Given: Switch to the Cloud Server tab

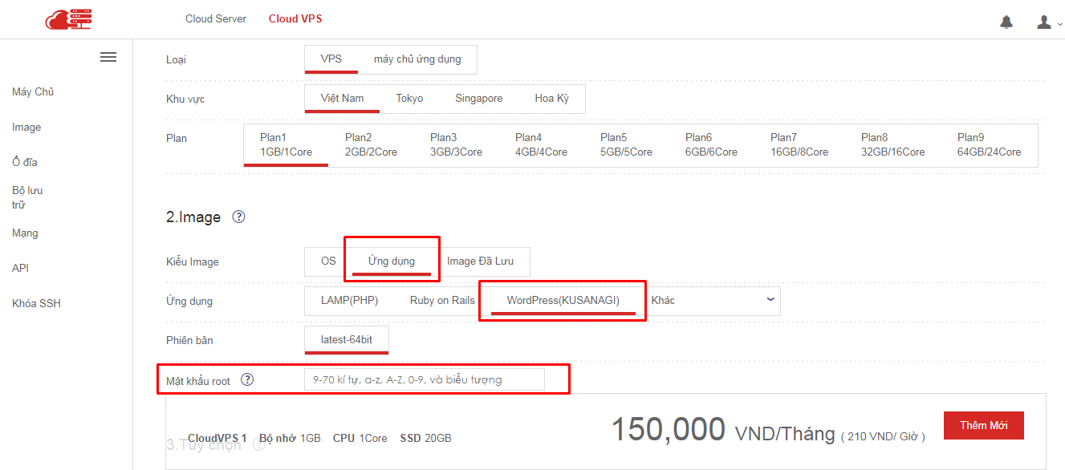Looking at the screenshot, I should coord(216,18).
